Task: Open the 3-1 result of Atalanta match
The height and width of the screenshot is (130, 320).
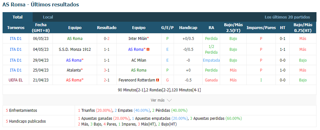Action: pyautogui.click(x=107, y=70)
